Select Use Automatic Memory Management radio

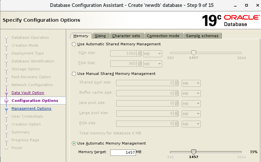coord(74,143)
